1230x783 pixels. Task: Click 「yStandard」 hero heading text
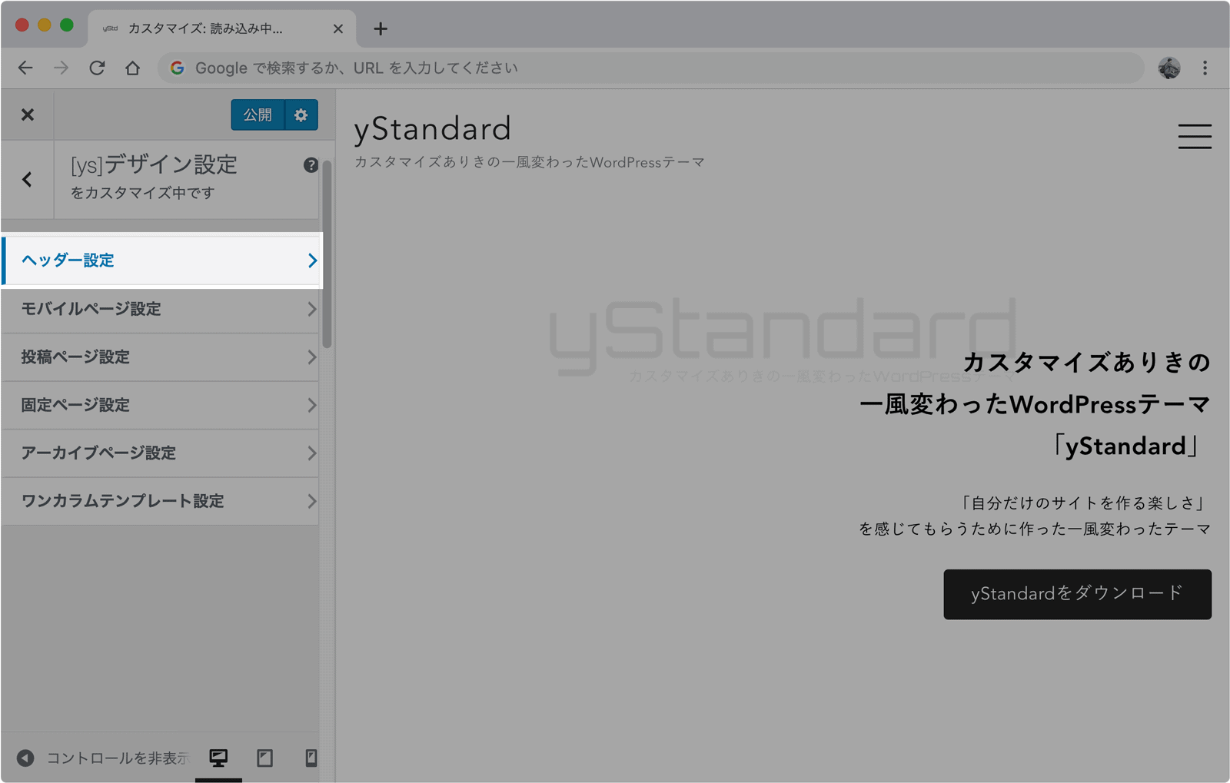point(1126,446)
